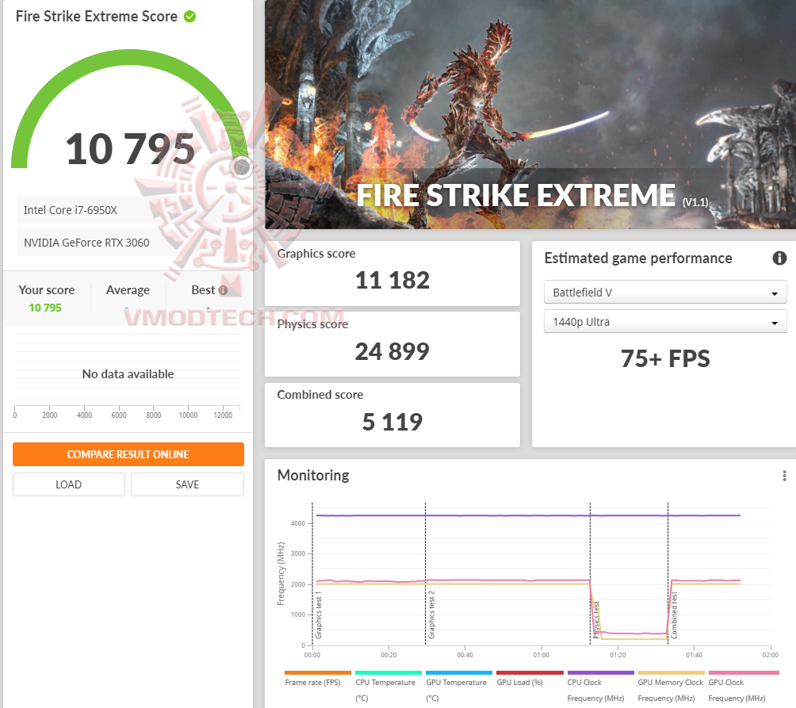Switch to the Your score tab
The width and height of the screenshot is (796, 708).
pyautogui.click(x=46, y=290)
